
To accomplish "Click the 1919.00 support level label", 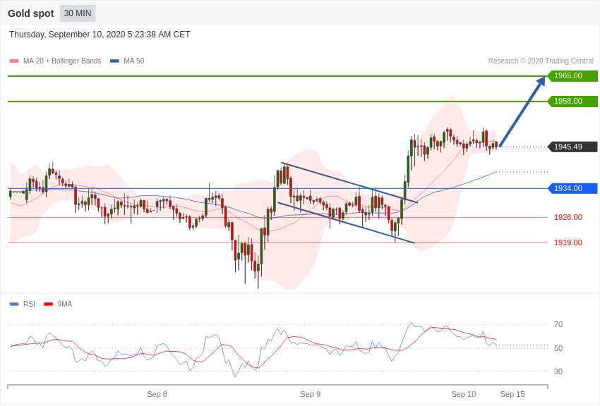I will click(568, 242).
